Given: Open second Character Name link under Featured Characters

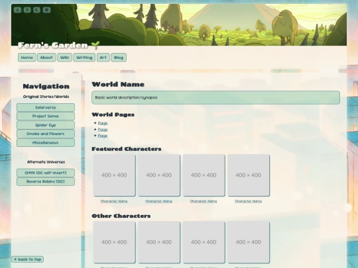Looking at the screenshot, I should point(159,201).
